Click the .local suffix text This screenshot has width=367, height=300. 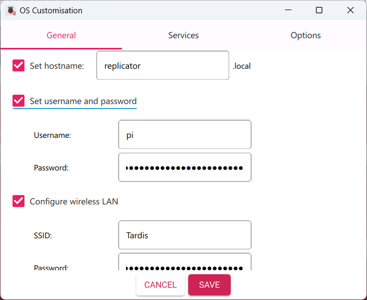[x=241, y=66]
